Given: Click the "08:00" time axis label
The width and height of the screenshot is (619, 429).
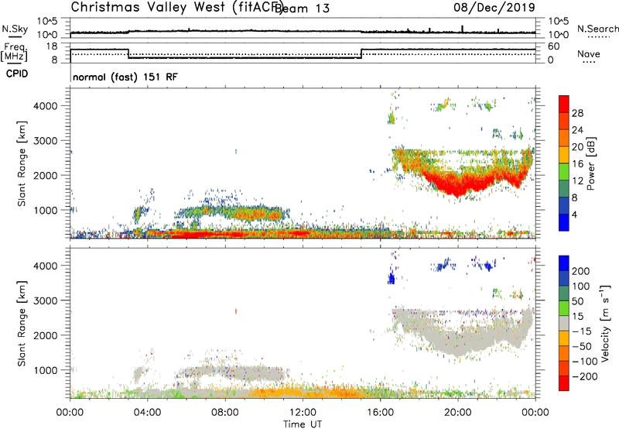Looking at the screenshot, I should pos(225,413).
